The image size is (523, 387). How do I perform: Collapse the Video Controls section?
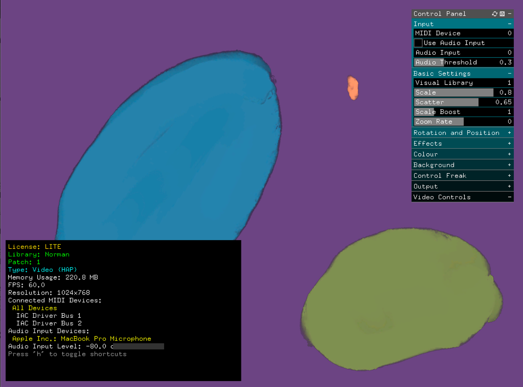pos(510,197)
